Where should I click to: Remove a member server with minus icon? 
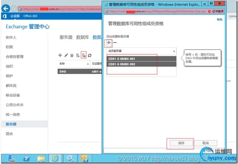[x=115, y=42]
